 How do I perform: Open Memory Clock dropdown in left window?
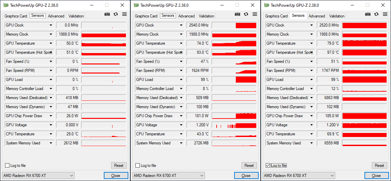pyautogui.click(x=51, y=34)
